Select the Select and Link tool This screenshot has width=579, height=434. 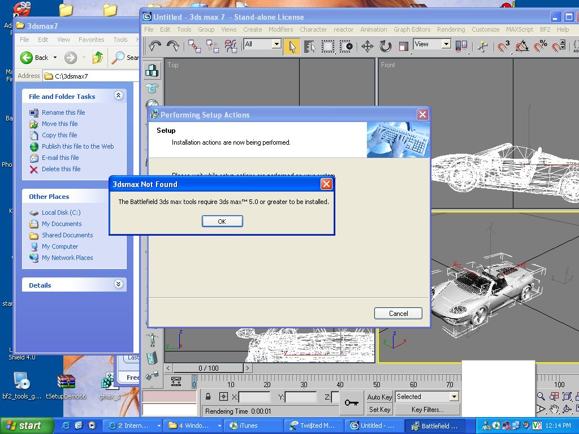pos(195,46)
